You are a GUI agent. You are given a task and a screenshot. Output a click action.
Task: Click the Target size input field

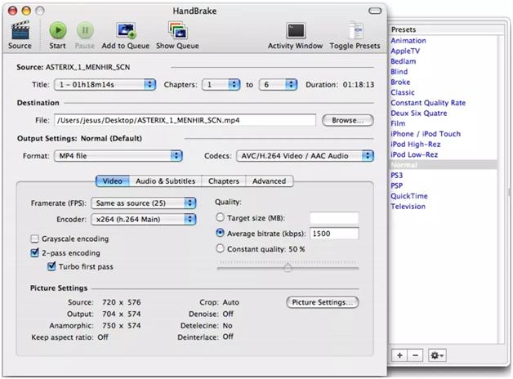click(x=334, y=218)
